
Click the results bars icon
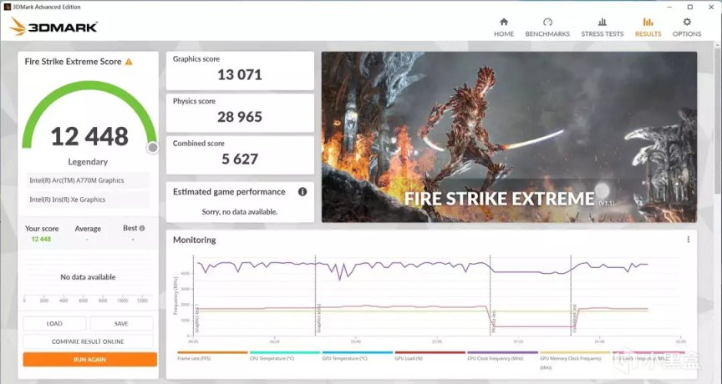[648, 22]
